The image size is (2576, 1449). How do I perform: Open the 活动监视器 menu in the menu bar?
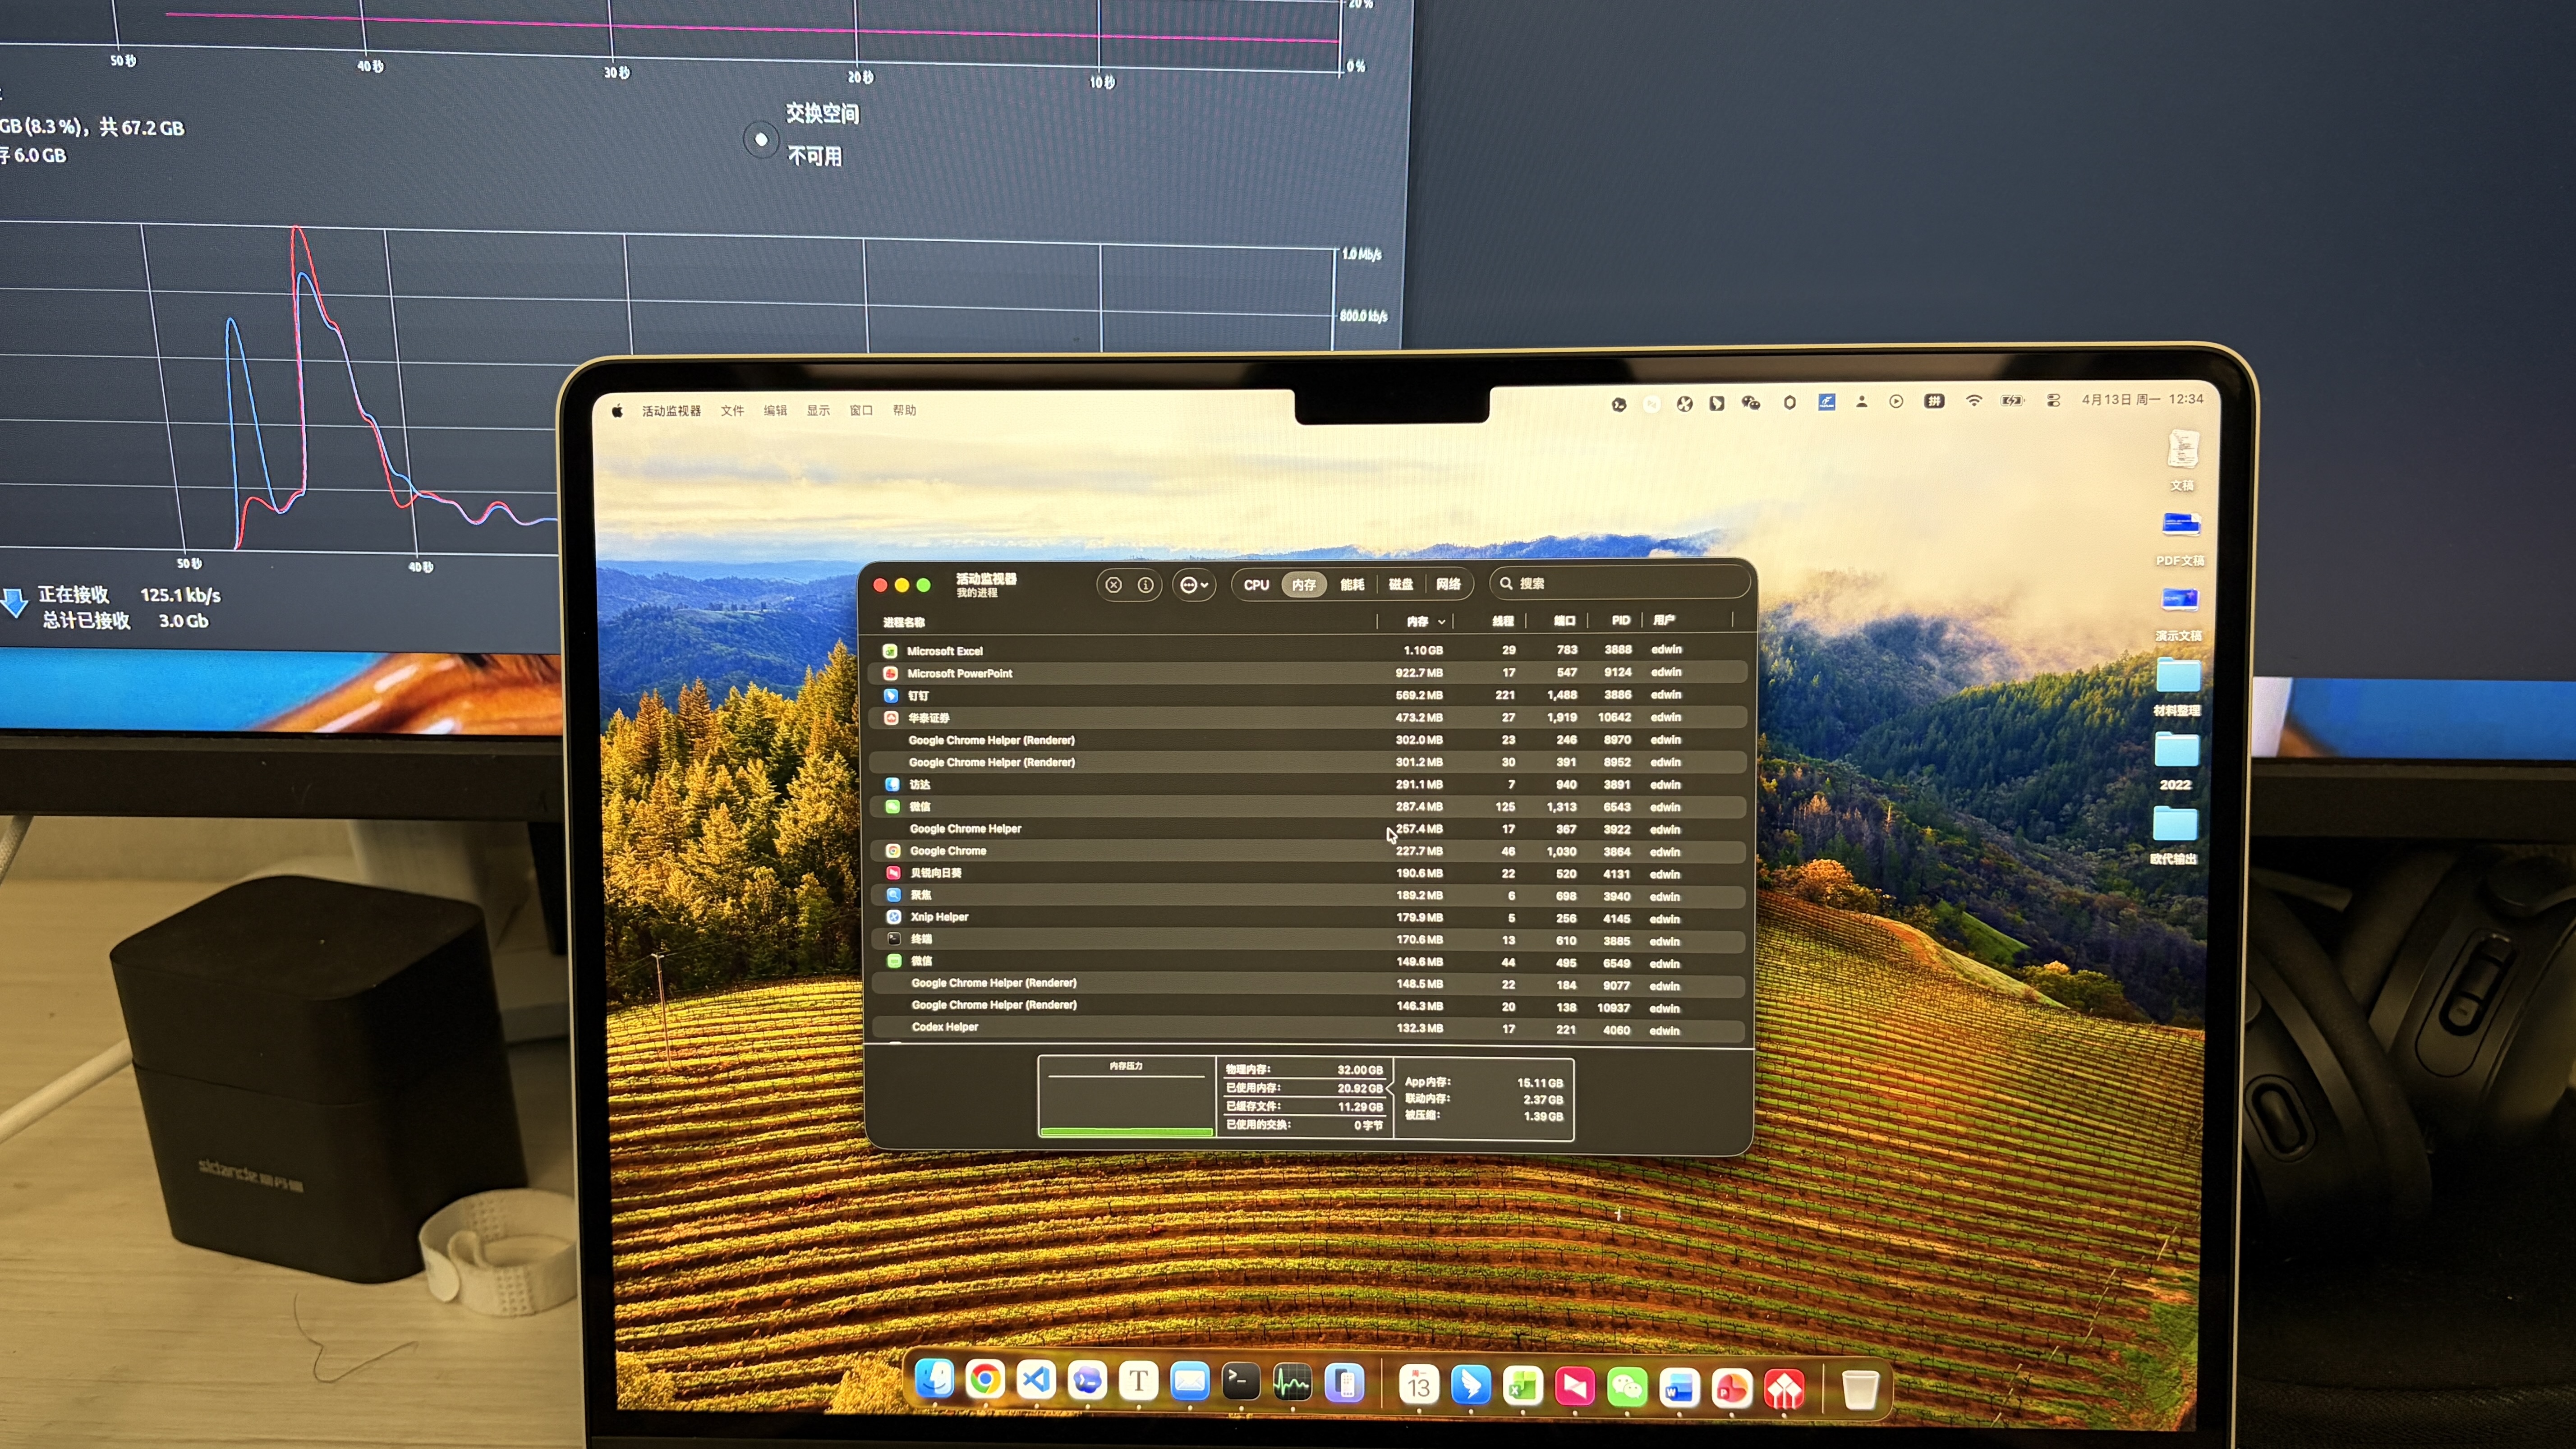[671, 411]
